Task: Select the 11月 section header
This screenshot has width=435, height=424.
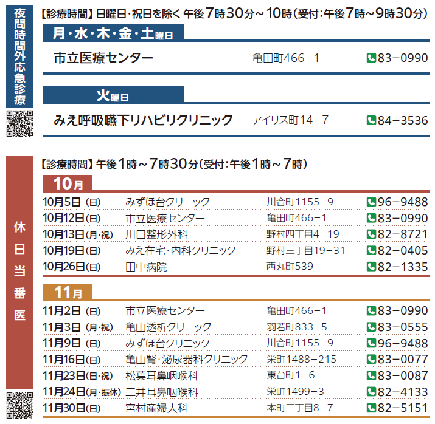Action: click(x=67, y=293)
